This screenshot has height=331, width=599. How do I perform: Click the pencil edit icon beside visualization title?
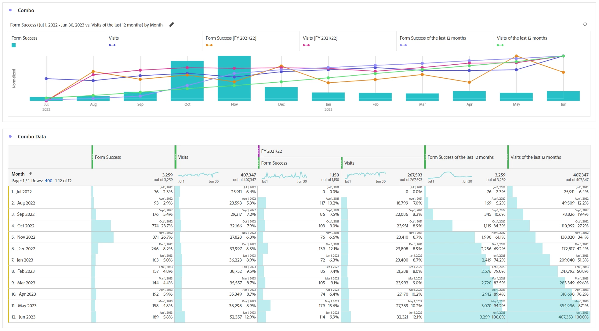(171, 25)
